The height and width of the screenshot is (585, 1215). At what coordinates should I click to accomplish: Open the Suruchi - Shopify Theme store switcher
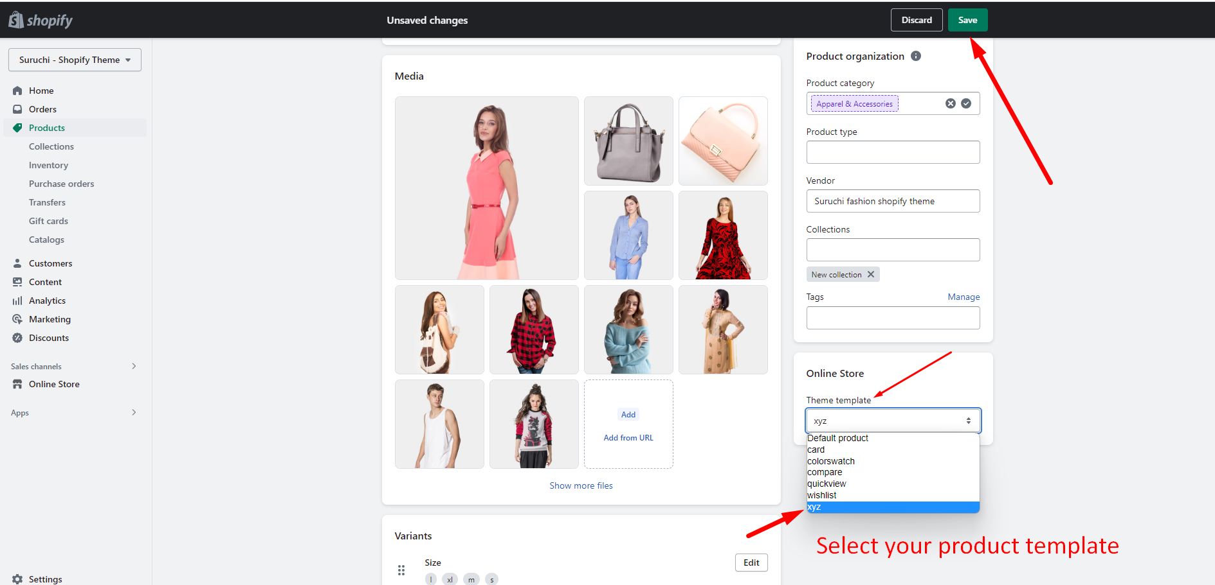pyautogui.click(x=75, y=60)
